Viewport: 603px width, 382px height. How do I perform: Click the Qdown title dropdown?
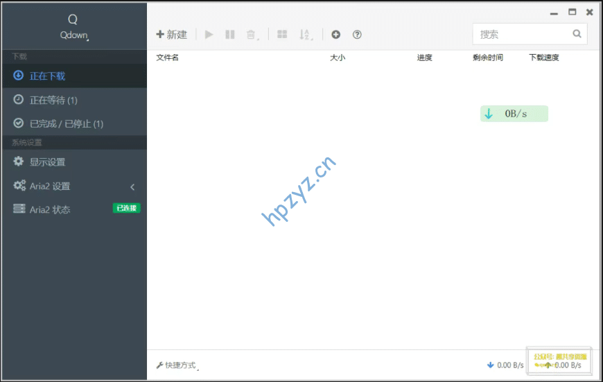73,35
